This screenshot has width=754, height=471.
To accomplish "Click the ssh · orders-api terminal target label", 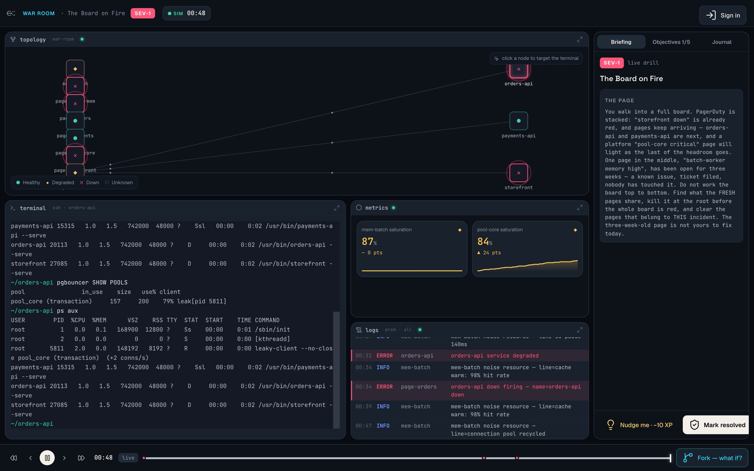I will [74, 208].
